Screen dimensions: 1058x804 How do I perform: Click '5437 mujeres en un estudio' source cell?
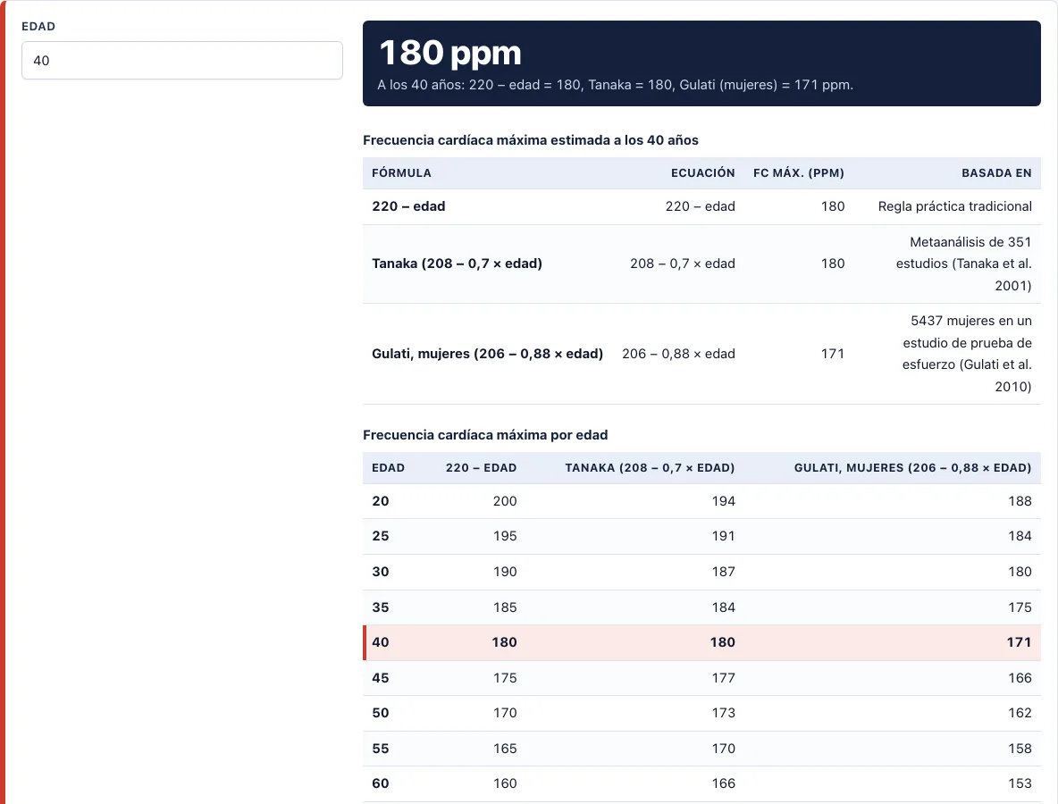tap(967, 354)
